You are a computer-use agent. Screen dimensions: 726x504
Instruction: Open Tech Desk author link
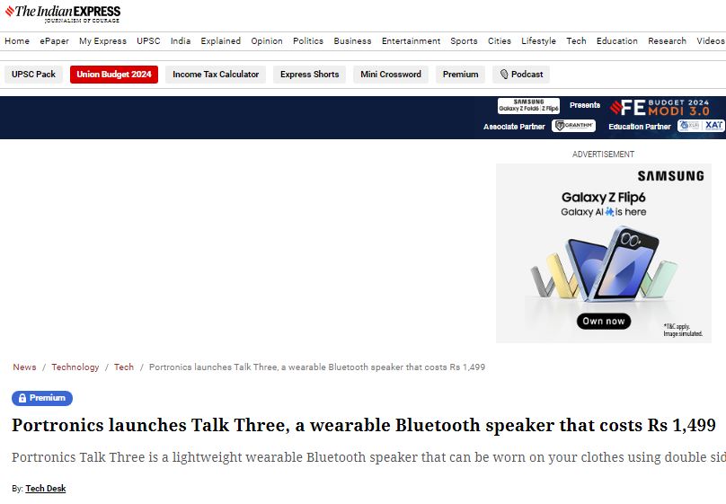click(x=45, y=488)
